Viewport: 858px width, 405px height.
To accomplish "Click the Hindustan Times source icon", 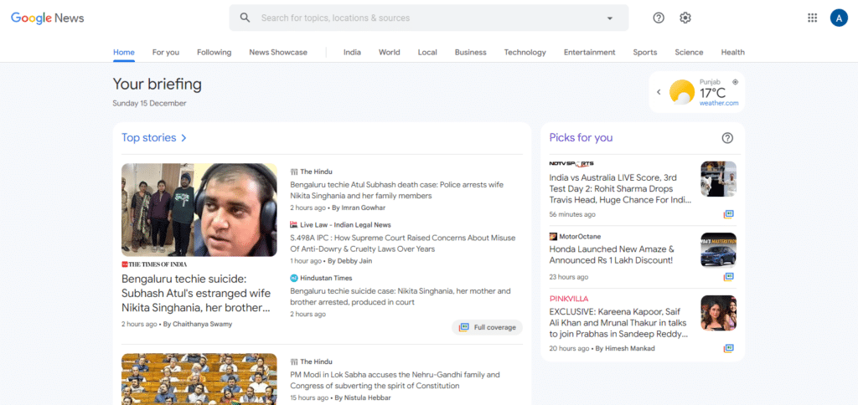I will (294, 278).
